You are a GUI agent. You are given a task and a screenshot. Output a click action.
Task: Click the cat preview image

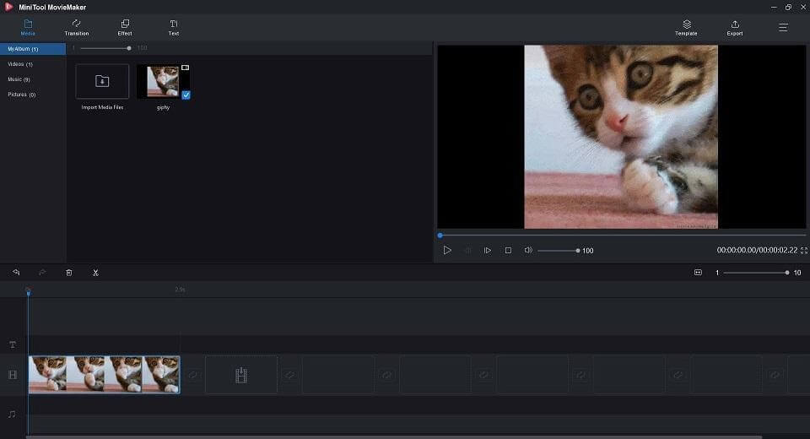coord(621,137)
